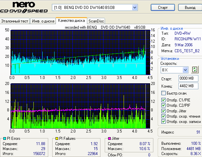
Task: Click the Jitter maximum 10.6 % value
Action: (x=145, y=149)
